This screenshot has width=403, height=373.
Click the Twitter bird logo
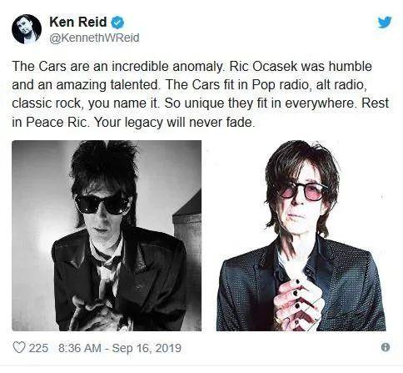[x=385, y=23]
